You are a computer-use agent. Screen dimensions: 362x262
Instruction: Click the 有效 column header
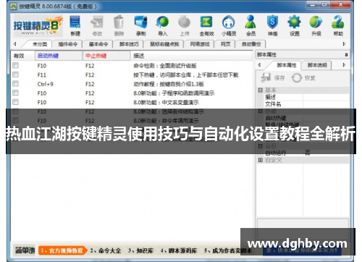click(23, 56)
